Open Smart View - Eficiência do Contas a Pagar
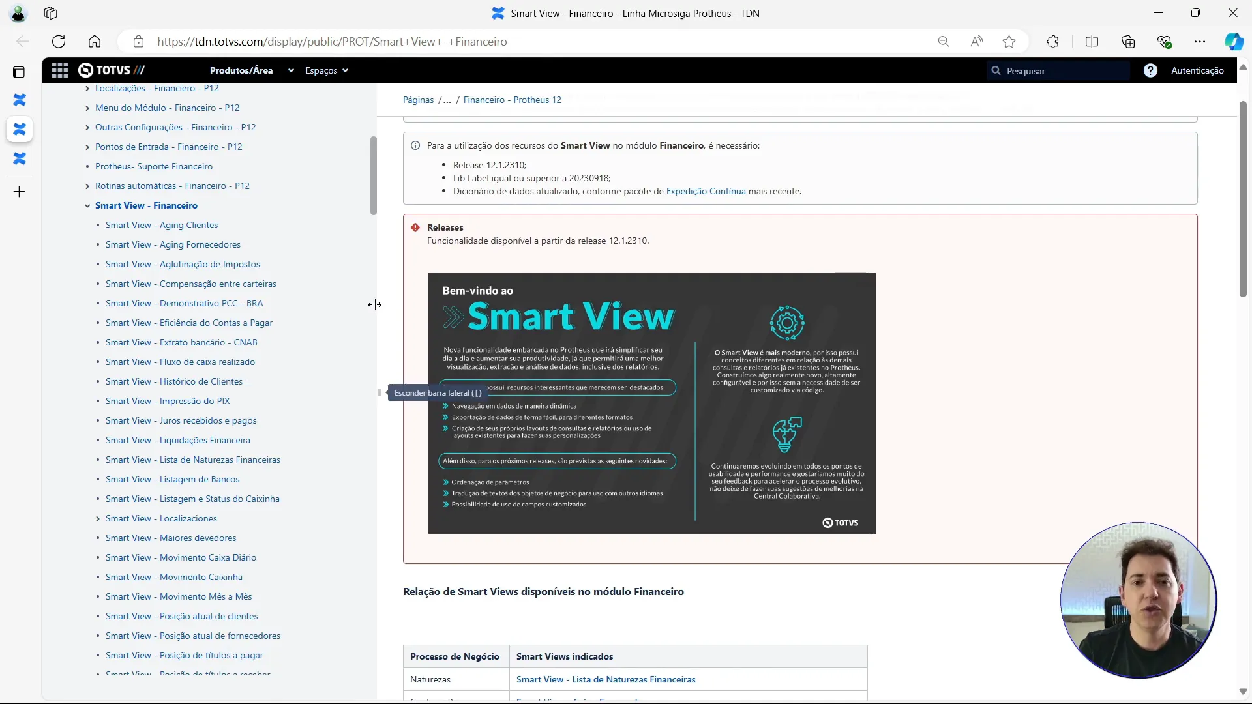Image resolution: width=1252 pixels, height=704 pixels. tap(189, 323)
